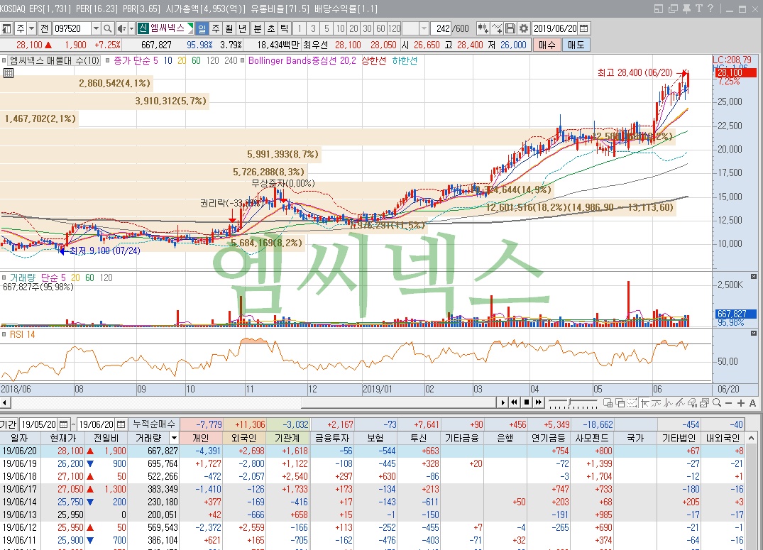This screenshot has width=763, height=550.
Task: Switch to yearly 년 chart period
Action: (x=242, y=28)
